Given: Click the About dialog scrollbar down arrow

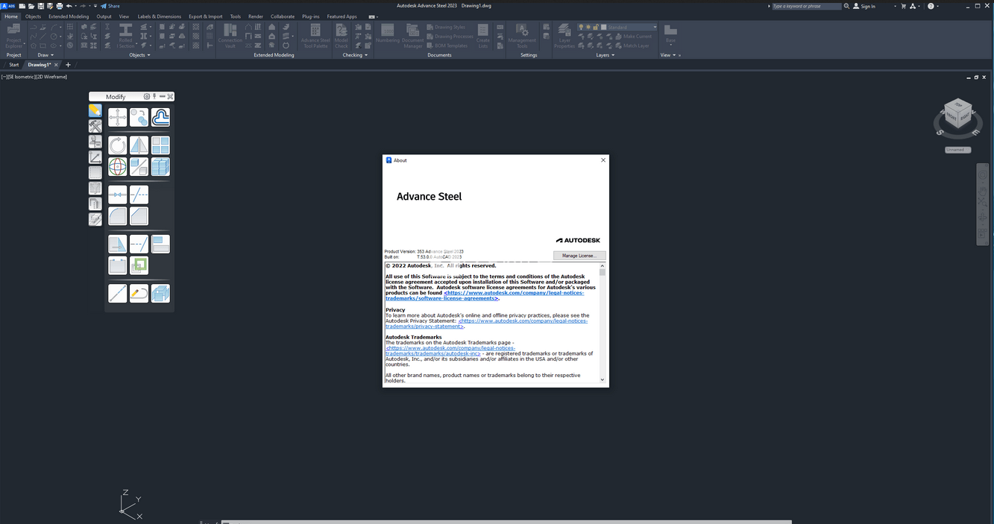Looking at the screenshot, I should coord(603,380).
